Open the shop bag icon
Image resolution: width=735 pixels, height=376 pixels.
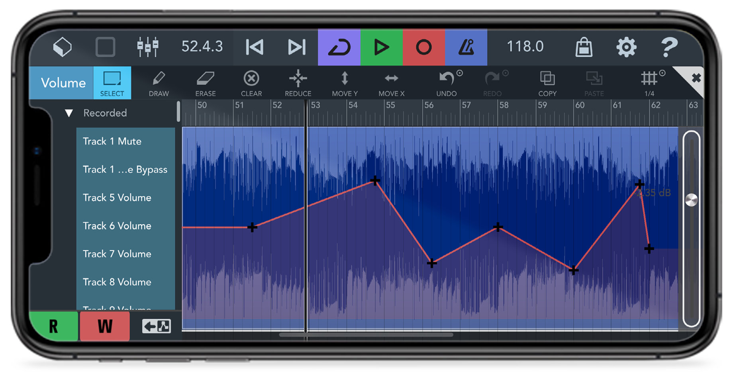tap(584, 47)
